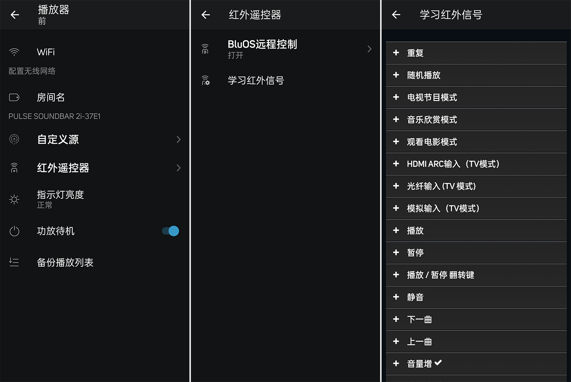This screenshot has height=382, width=571.
Task: Go back from the 播放器 settings screen
Action: [15, 15]
